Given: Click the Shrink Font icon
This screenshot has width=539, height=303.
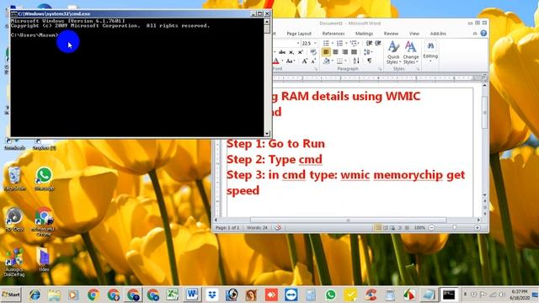Looking at the screenshot, I should tap(313, 61).
